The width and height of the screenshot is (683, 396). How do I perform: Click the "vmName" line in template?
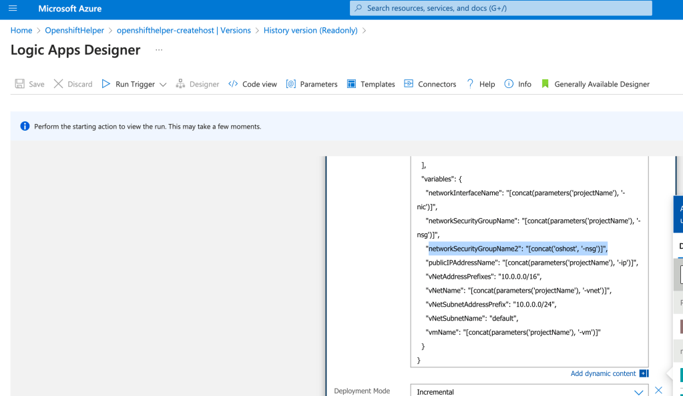click(x=513, y=332)
